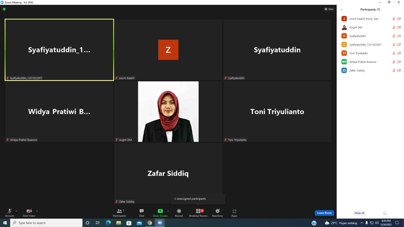Click ZS avatar beside Zafar Siddiq

click(344, 71)
